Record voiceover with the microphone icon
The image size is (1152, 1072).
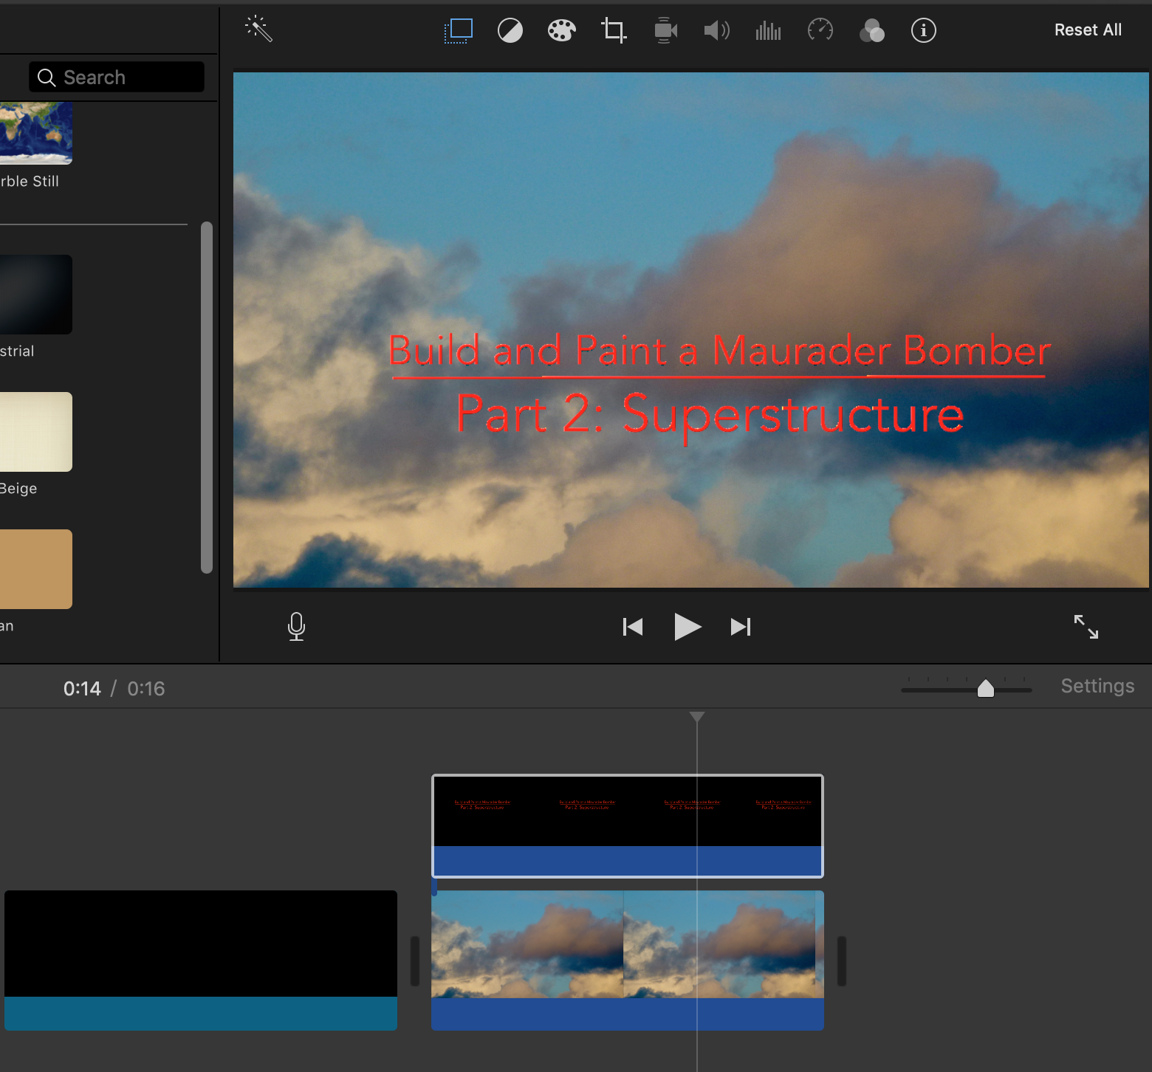tap(296, 626)
